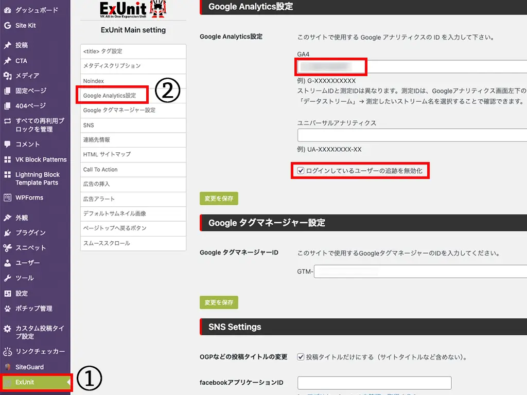Jump to SNS section link
Viewport: 527px width, 395px height.
pyautogui.click(x=133, y=125)
